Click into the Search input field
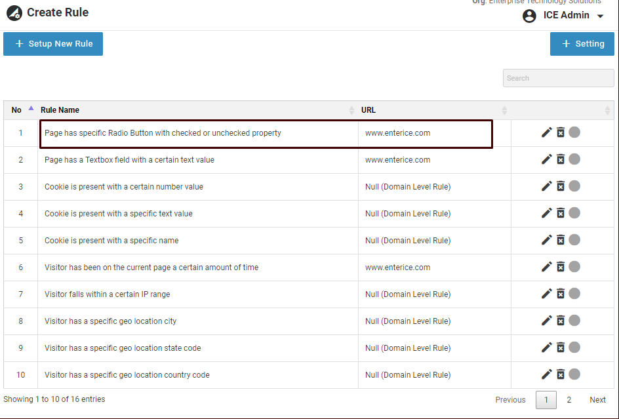 (x=549, y=78)
